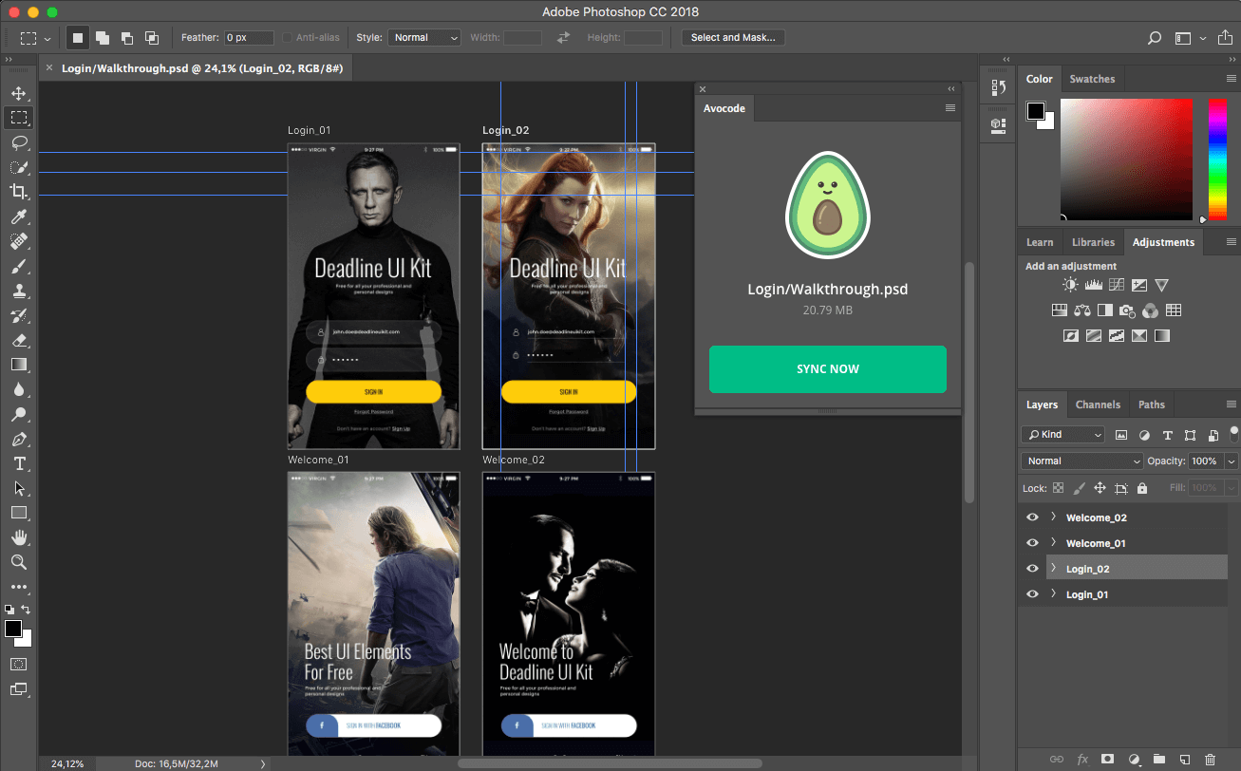The width and height of the screenshot is (1241, 771).
Task: Select the Spot Healing Brush tool
Action: (x=18, y=241)
